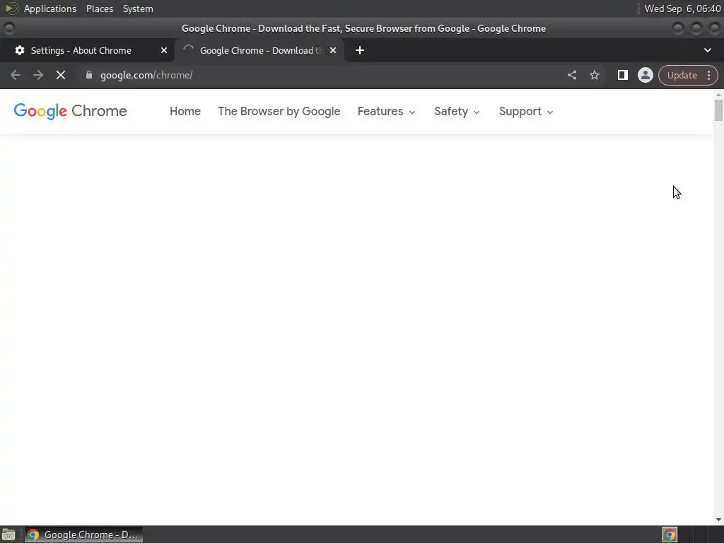Open the System menu
This screenshot has height=543, width=724.
click(x=138, y=8)
